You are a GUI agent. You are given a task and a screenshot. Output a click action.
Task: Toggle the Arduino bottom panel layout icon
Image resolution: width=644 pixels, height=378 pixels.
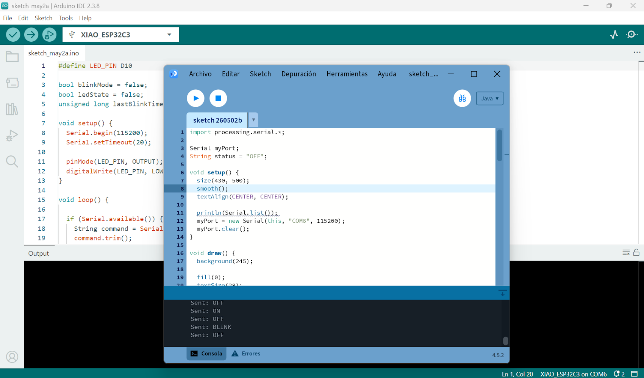coord(635,374)
